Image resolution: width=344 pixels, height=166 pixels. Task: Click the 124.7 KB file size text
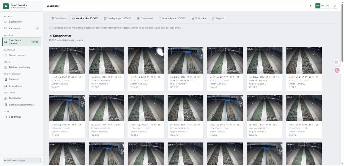pyautogui.click(x=55, y=87)
